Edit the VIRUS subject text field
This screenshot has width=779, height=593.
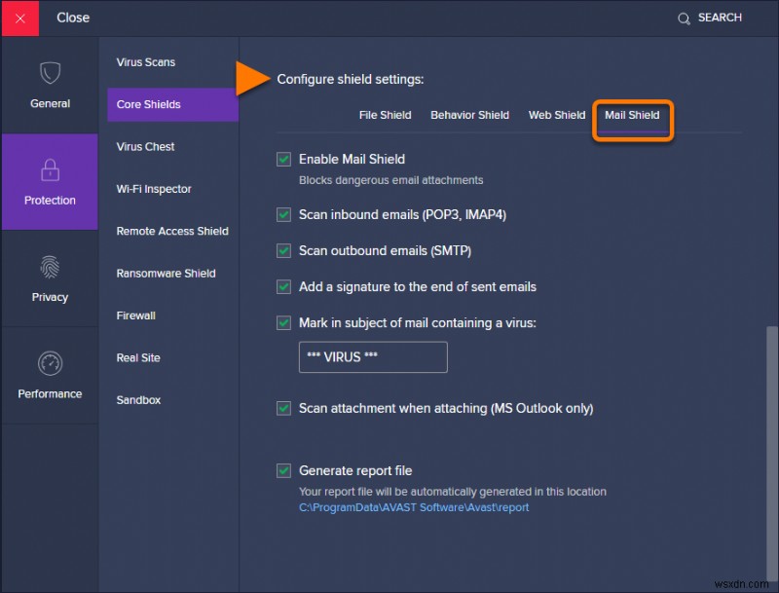click(x=373, y=357)
